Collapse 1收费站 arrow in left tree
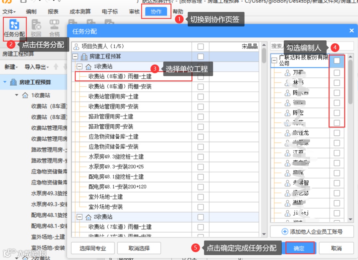This screenshot has width=358, height=260. click(17, 95)
